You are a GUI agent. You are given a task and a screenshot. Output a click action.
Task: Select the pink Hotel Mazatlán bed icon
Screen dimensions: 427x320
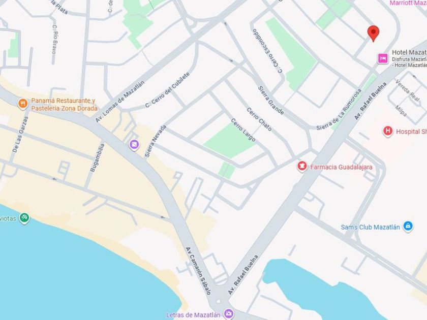pos(383,58)
